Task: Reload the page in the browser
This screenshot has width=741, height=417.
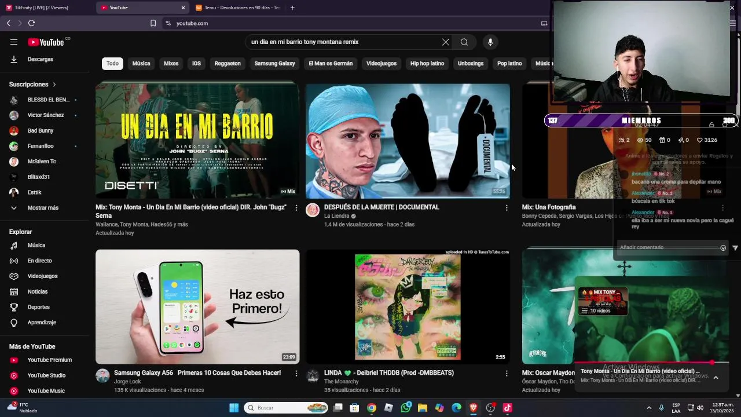Action: 31,23
